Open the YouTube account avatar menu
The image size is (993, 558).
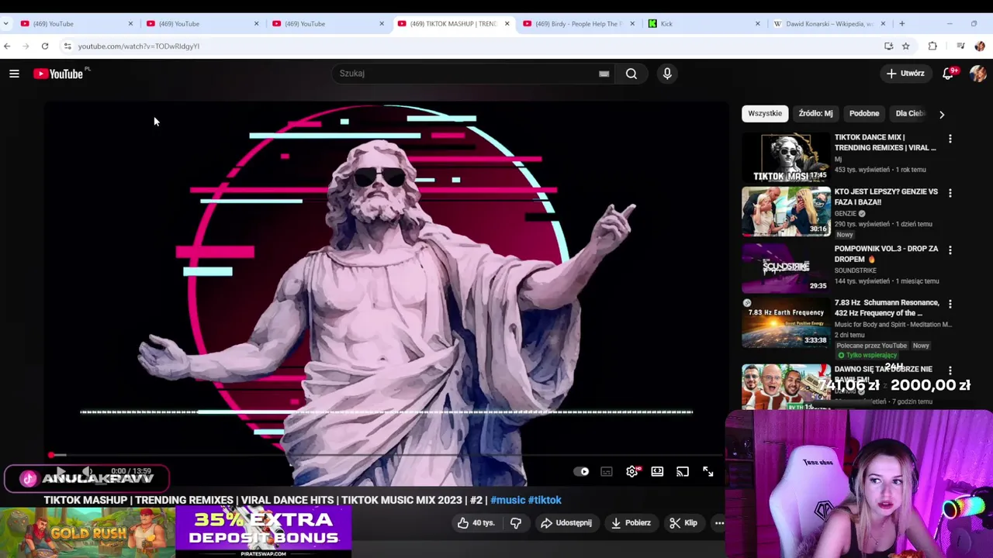point(977,74)
